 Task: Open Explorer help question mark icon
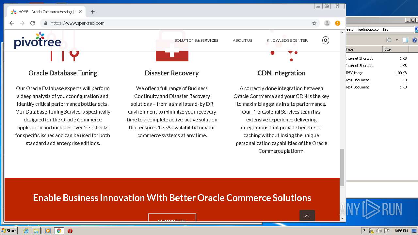pos(414,40)
